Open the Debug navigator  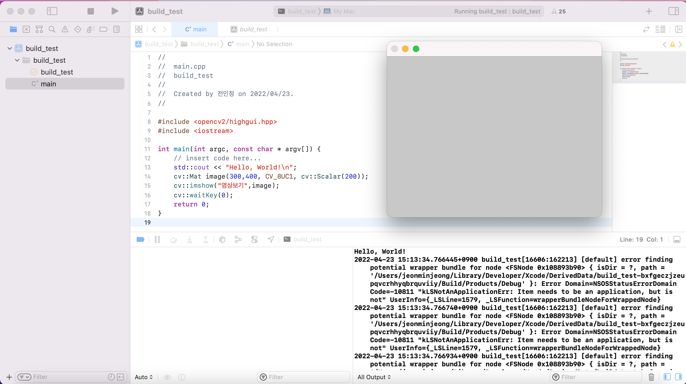click(x=91, y=29)
